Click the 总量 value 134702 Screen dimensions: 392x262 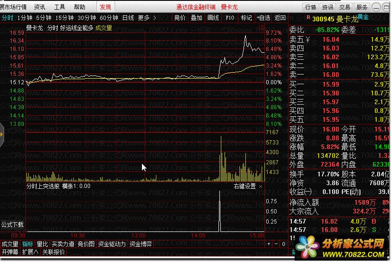pyautogui.click(x=328, y=156)
